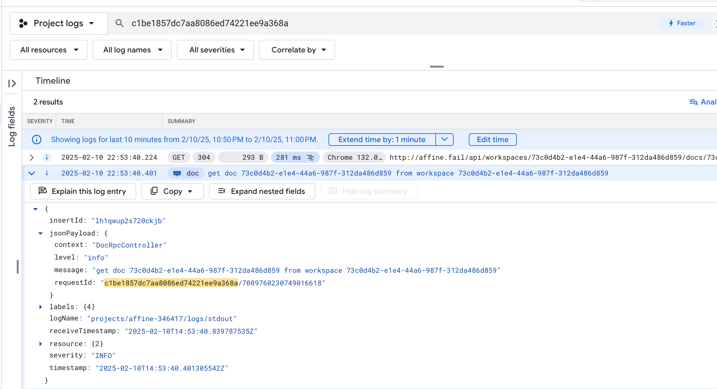717x389 pixels.
Task: Open the All log names menu
Action: point(132,50)
